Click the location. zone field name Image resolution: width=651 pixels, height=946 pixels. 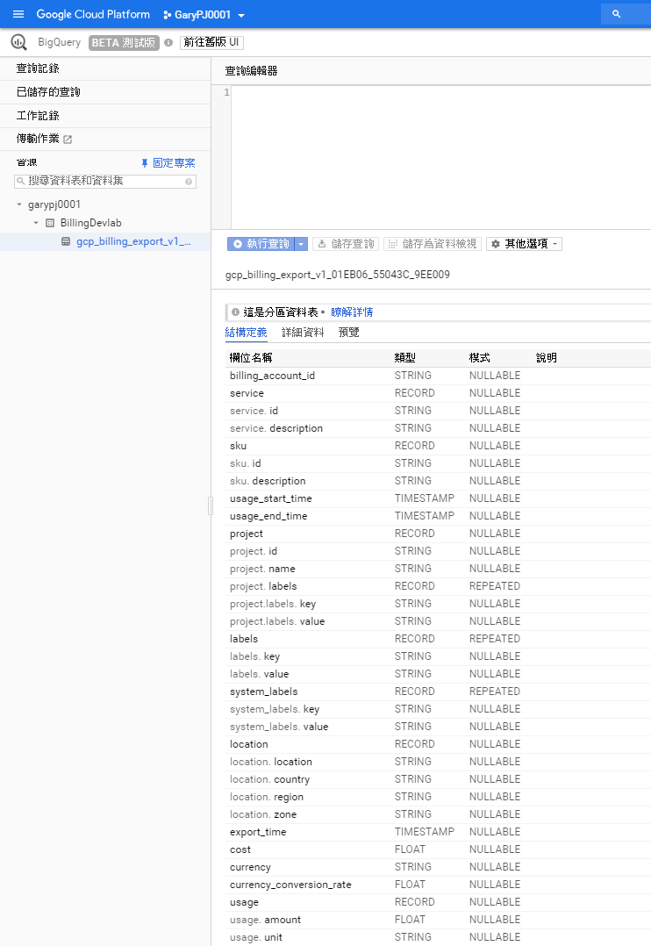pos(263,814)
